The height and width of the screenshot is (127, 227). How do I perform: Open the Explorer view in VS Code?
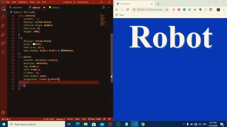pyautogui.click(x=3, y=8)
